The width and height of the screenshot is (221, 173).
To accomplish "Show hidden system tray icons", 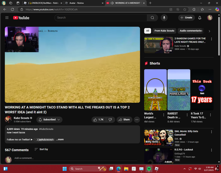I will click(x=184, y=169).
